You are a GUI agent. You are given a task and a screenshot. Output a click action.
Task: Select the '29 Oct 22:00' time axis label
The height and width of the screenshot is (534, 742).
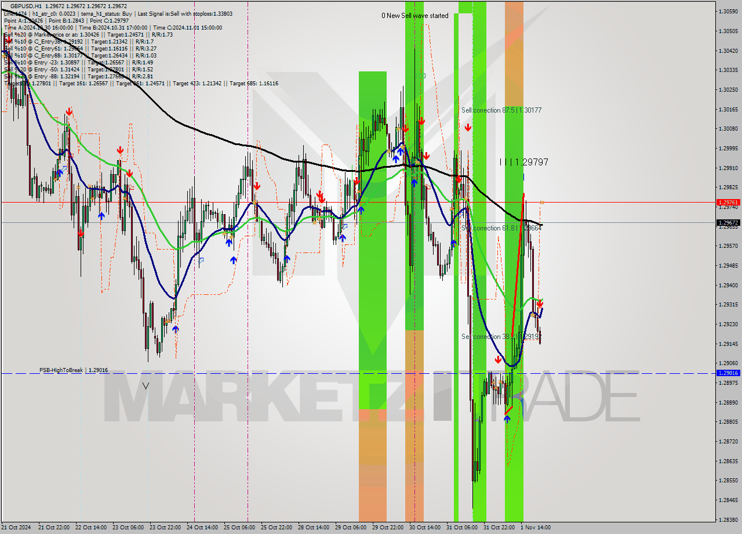pos(388,528)
